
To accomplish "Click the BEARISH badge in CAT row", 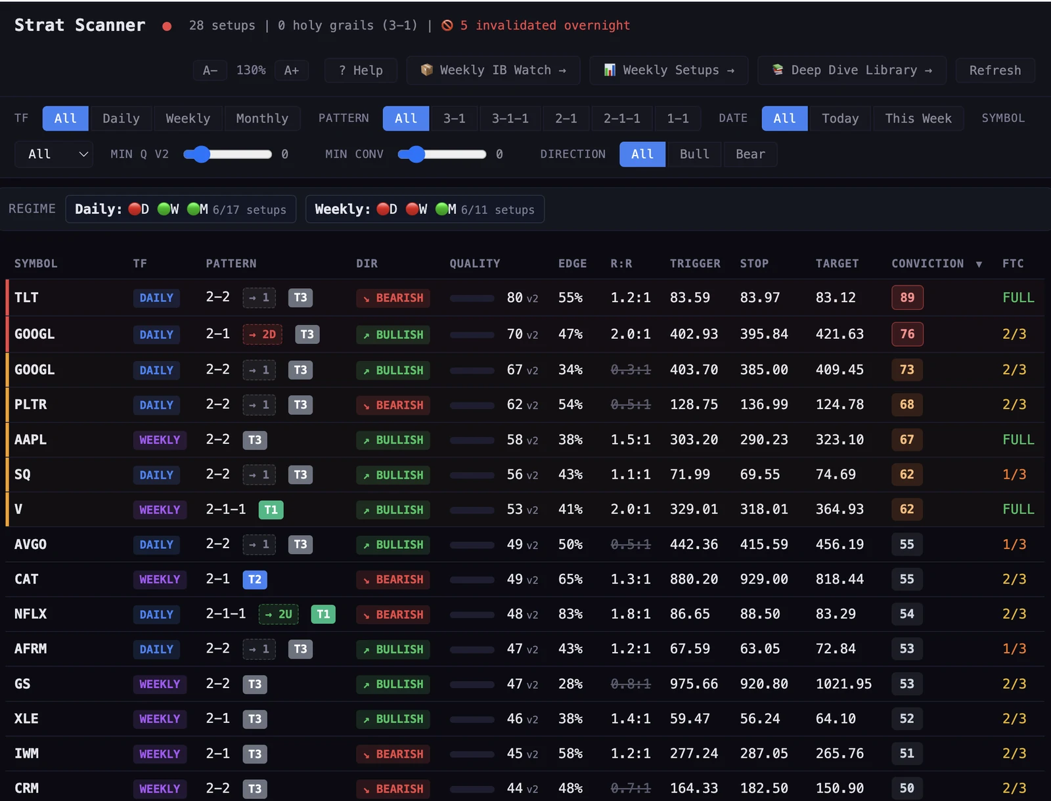I will pyautogui.click(x=393, y=580).
